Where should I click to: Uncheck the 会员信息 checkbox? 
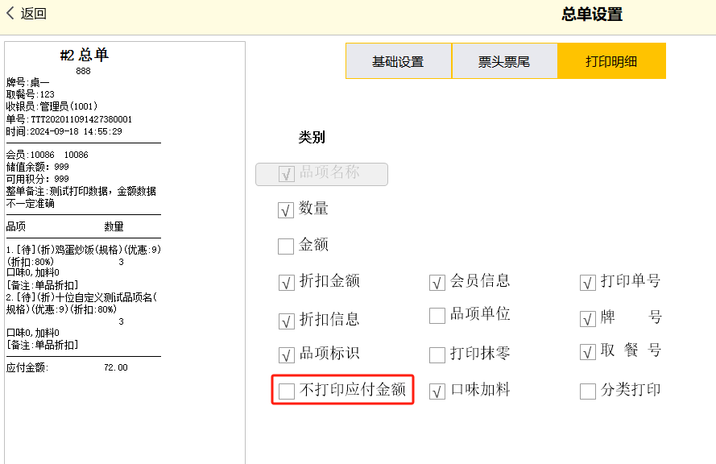437,283
